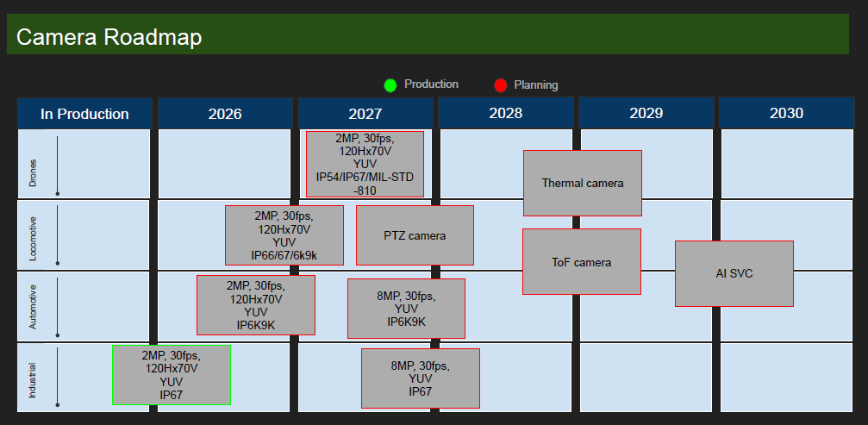This screenshot has width=868, height=425.
Task: Click the Automotive 8MP IP6K9K card
Action: 406,309
